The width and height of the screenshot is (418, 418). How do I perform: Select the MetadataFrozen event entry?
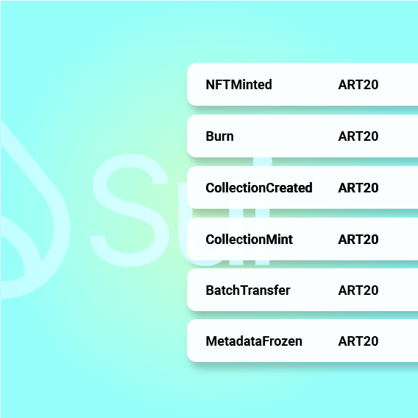[302, 341]
